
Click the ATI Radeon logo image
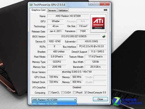coord(98,23)
